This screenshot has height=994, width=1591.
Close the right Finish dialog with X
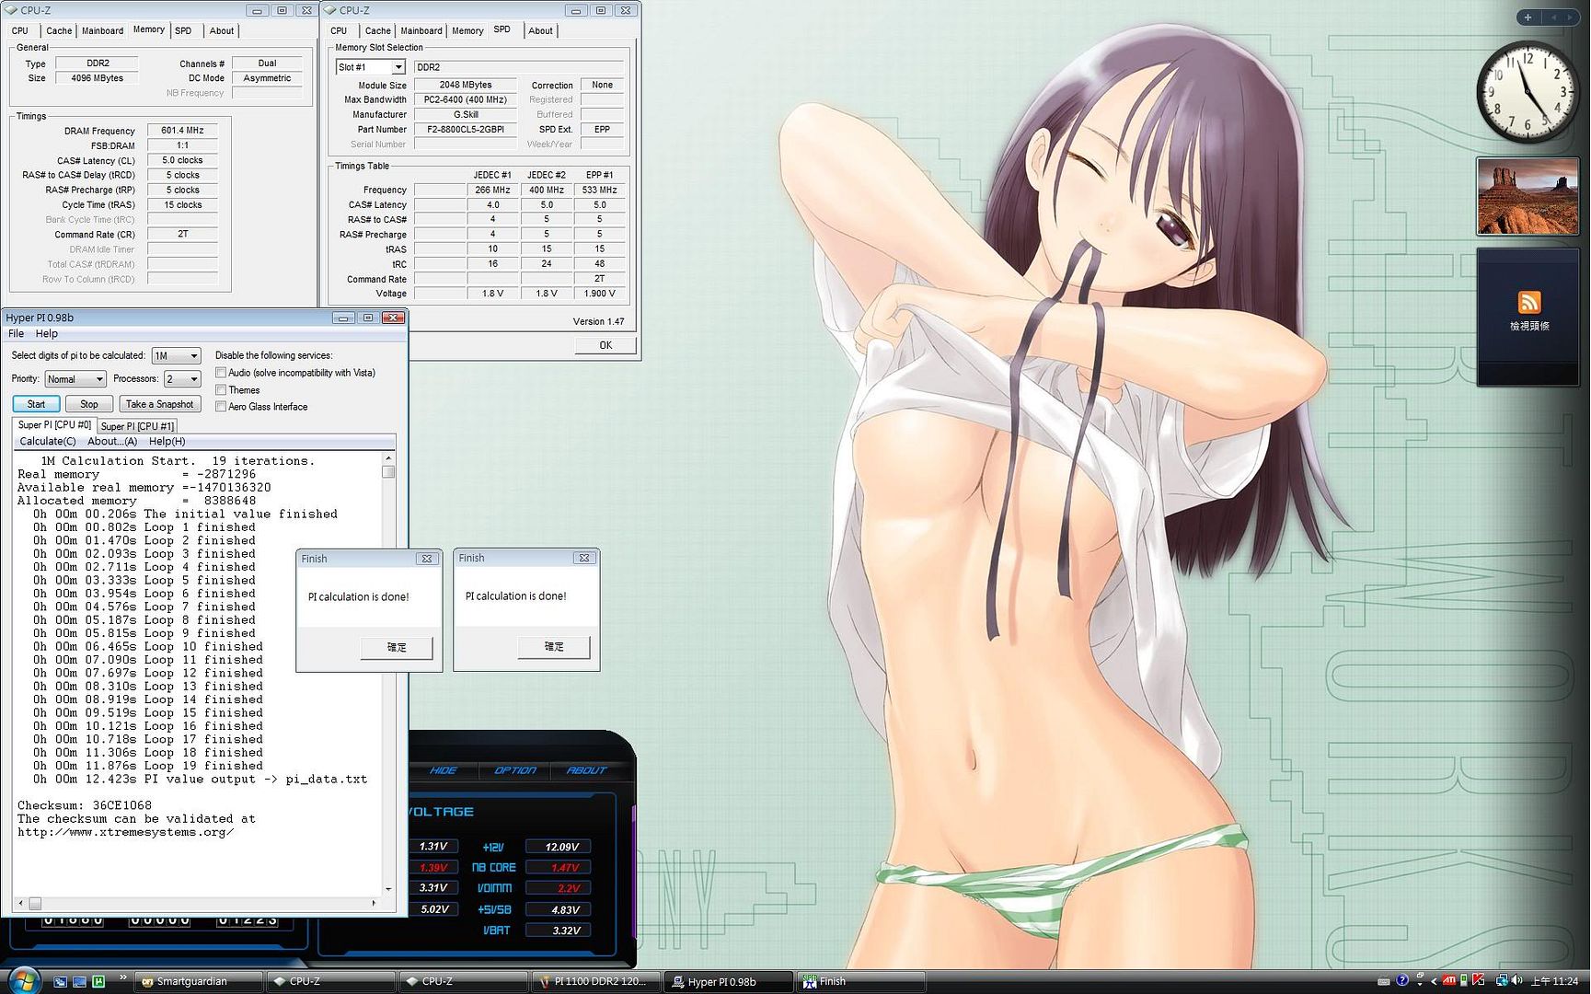tap(583, 558)
